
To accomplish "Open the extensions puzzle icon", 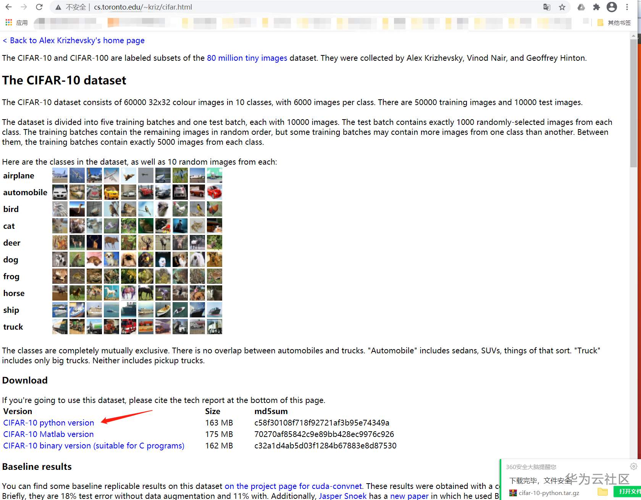I will click(596, 7).
